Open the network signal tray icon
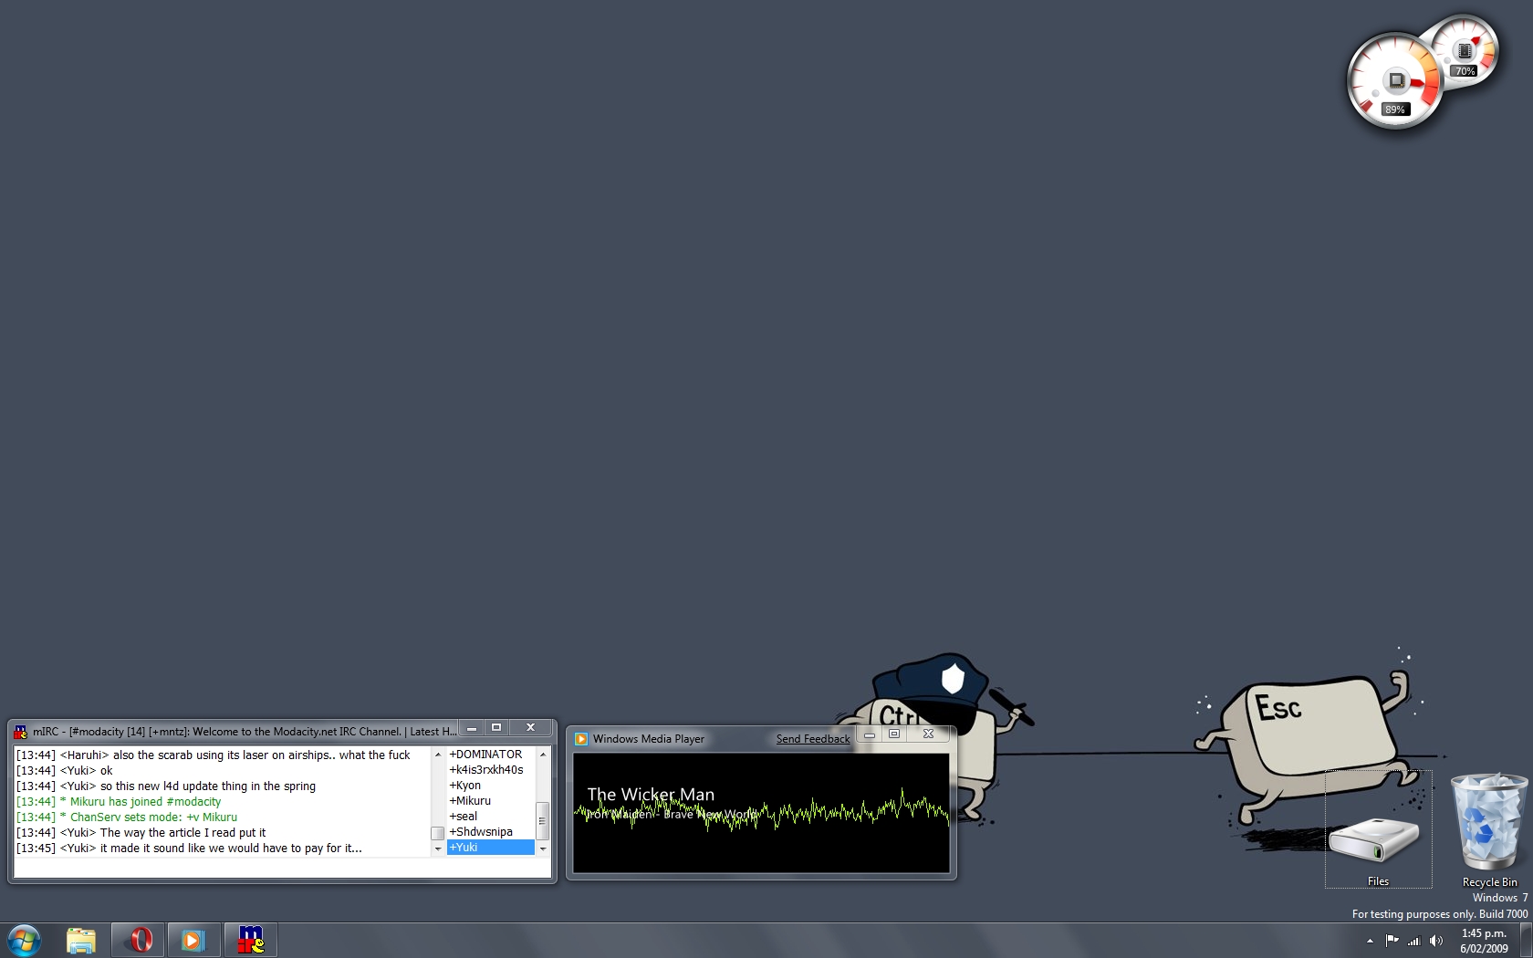 [x=1413, y=941]
